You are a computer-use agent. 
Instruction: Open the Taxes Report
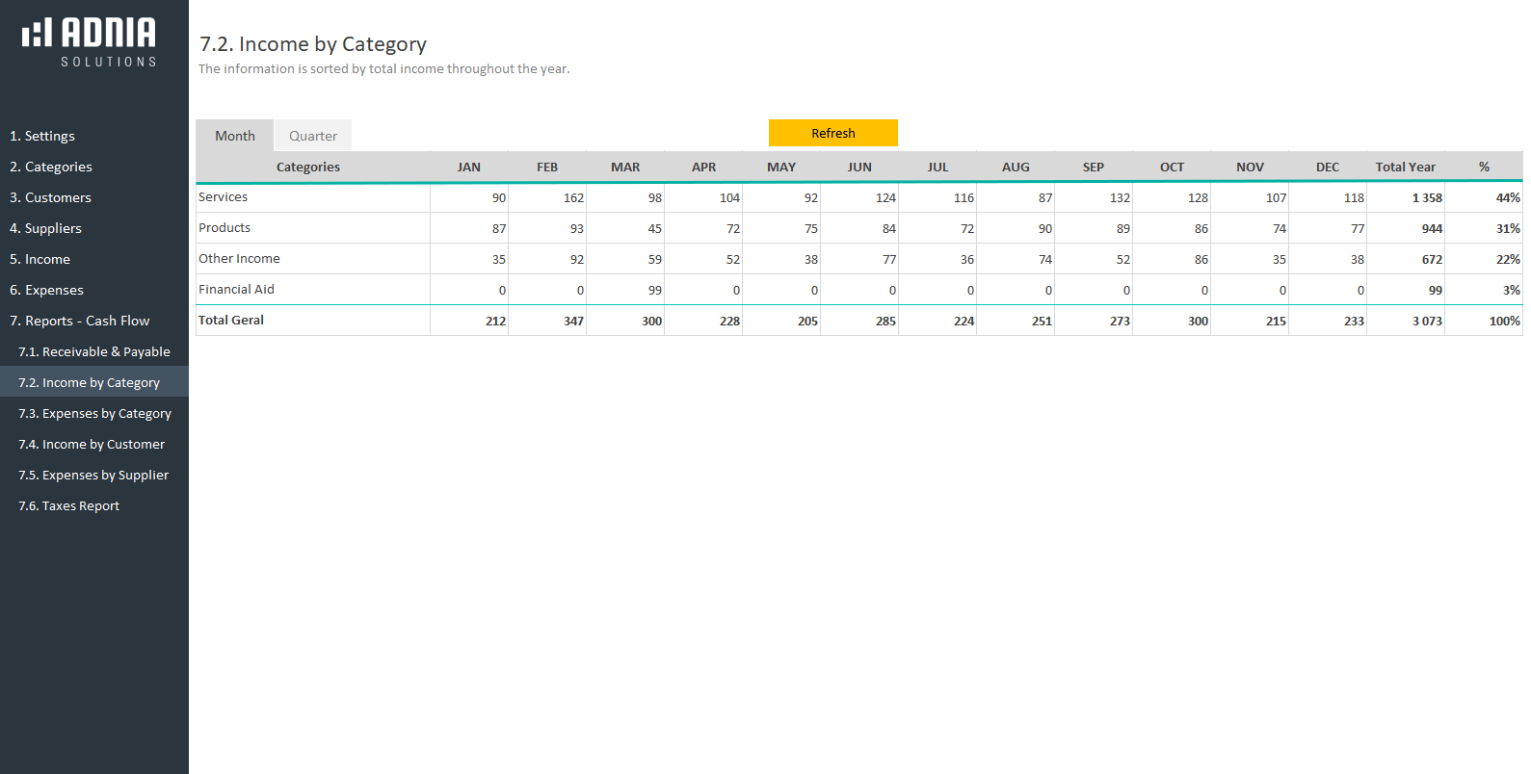69,505
